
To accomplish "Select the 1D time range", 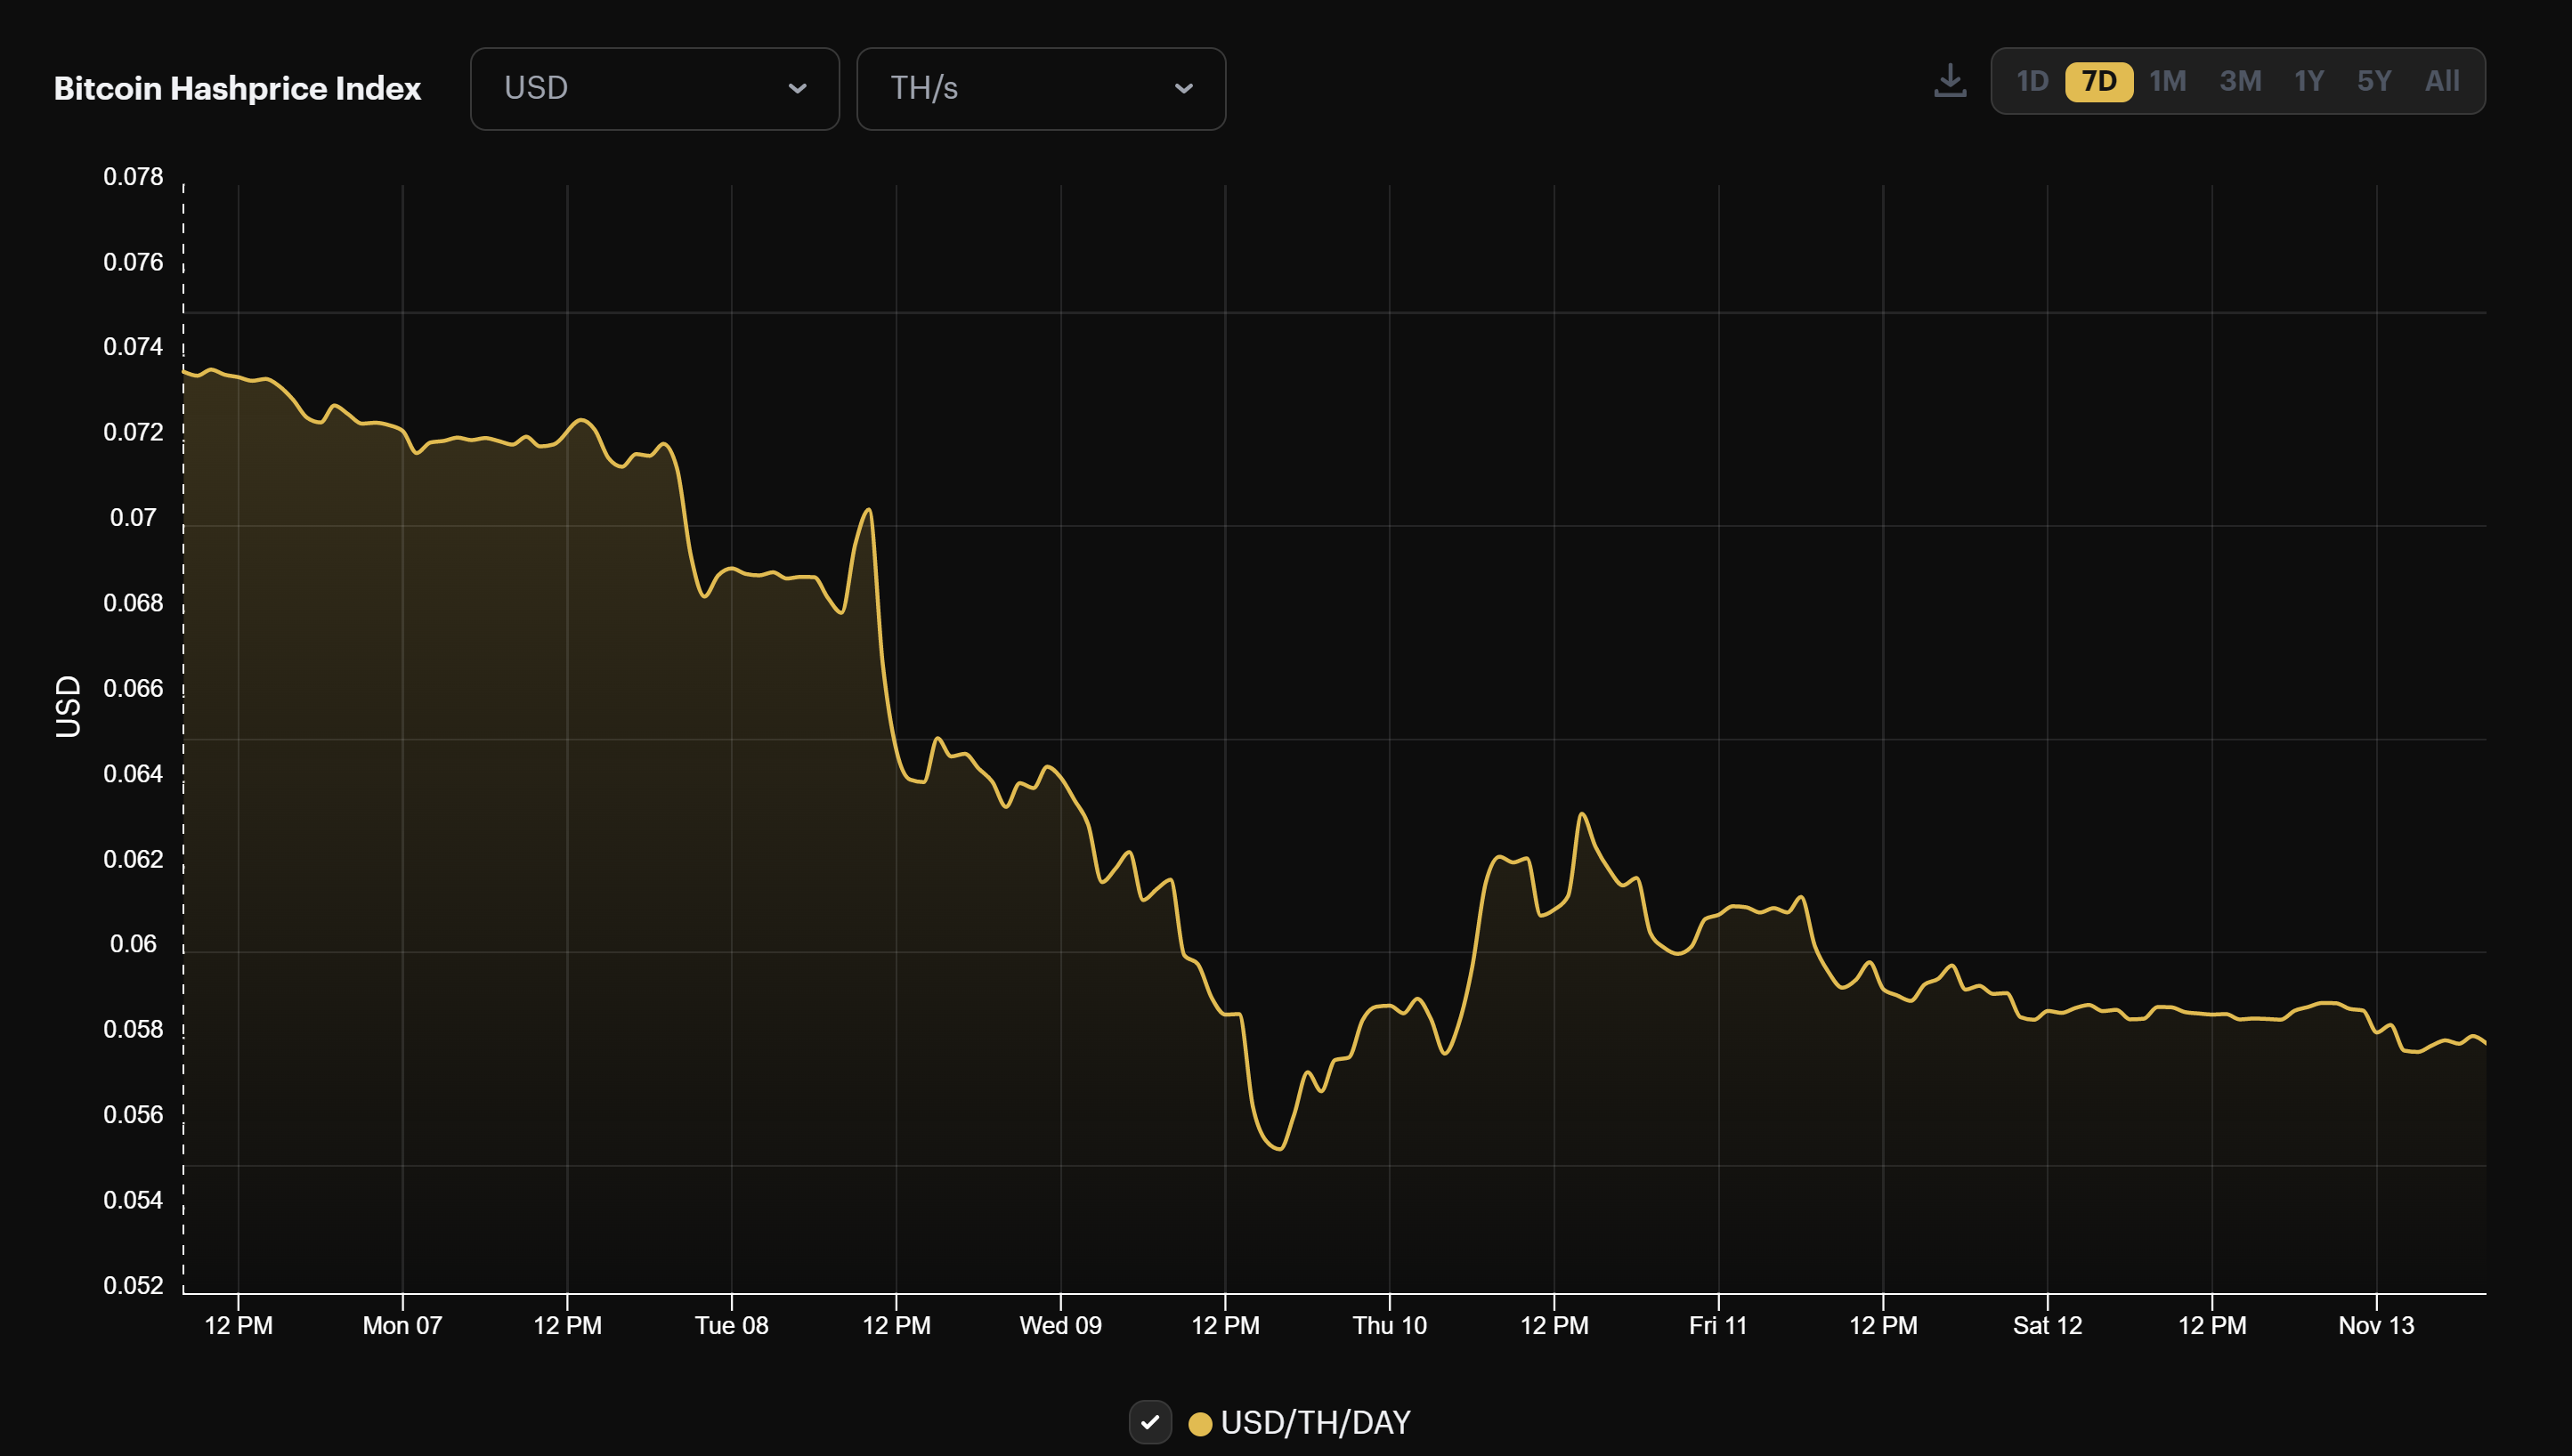I will 2032,82.
